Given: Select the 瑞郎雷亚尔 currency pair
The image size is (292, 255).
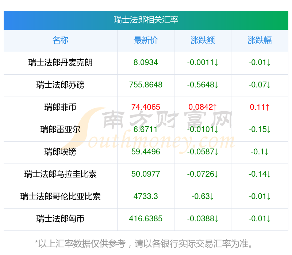Looking at the screenshot, I should 60,130.
